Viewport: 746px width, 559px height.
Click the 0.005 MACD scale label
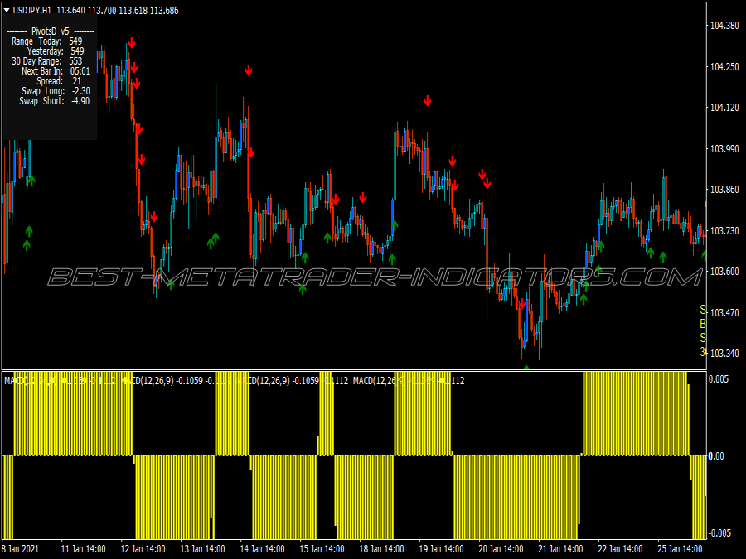(x=719, y=378)
